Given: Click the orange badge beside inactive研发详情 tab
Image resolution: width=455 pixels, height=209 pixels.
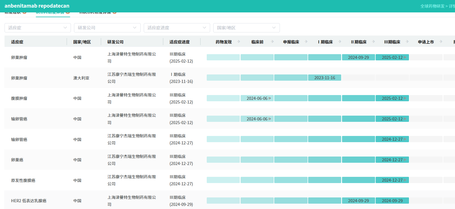Looking at the screenshot, I should click(x=114, y=13).
